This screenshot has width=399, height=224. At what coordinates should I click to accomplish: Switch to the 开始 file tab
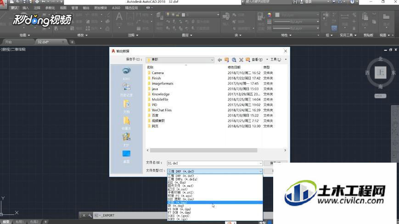17,42
